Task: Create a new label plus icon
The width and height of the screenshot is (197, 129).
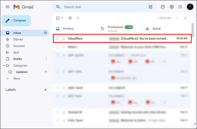Action: tap(45, 90)
